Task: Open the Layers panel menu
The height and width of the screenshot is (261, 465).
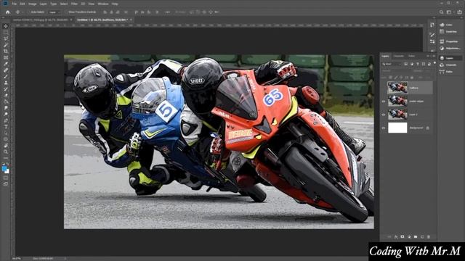Action: coord(434,56)
